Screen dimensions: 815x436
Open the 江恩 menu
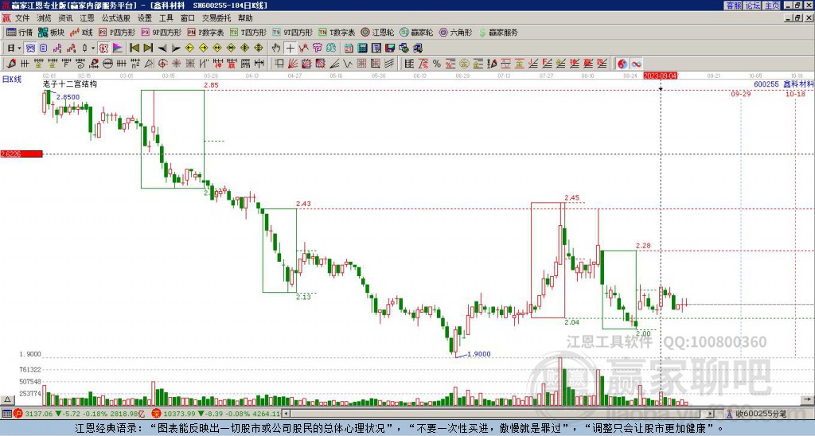88,18
